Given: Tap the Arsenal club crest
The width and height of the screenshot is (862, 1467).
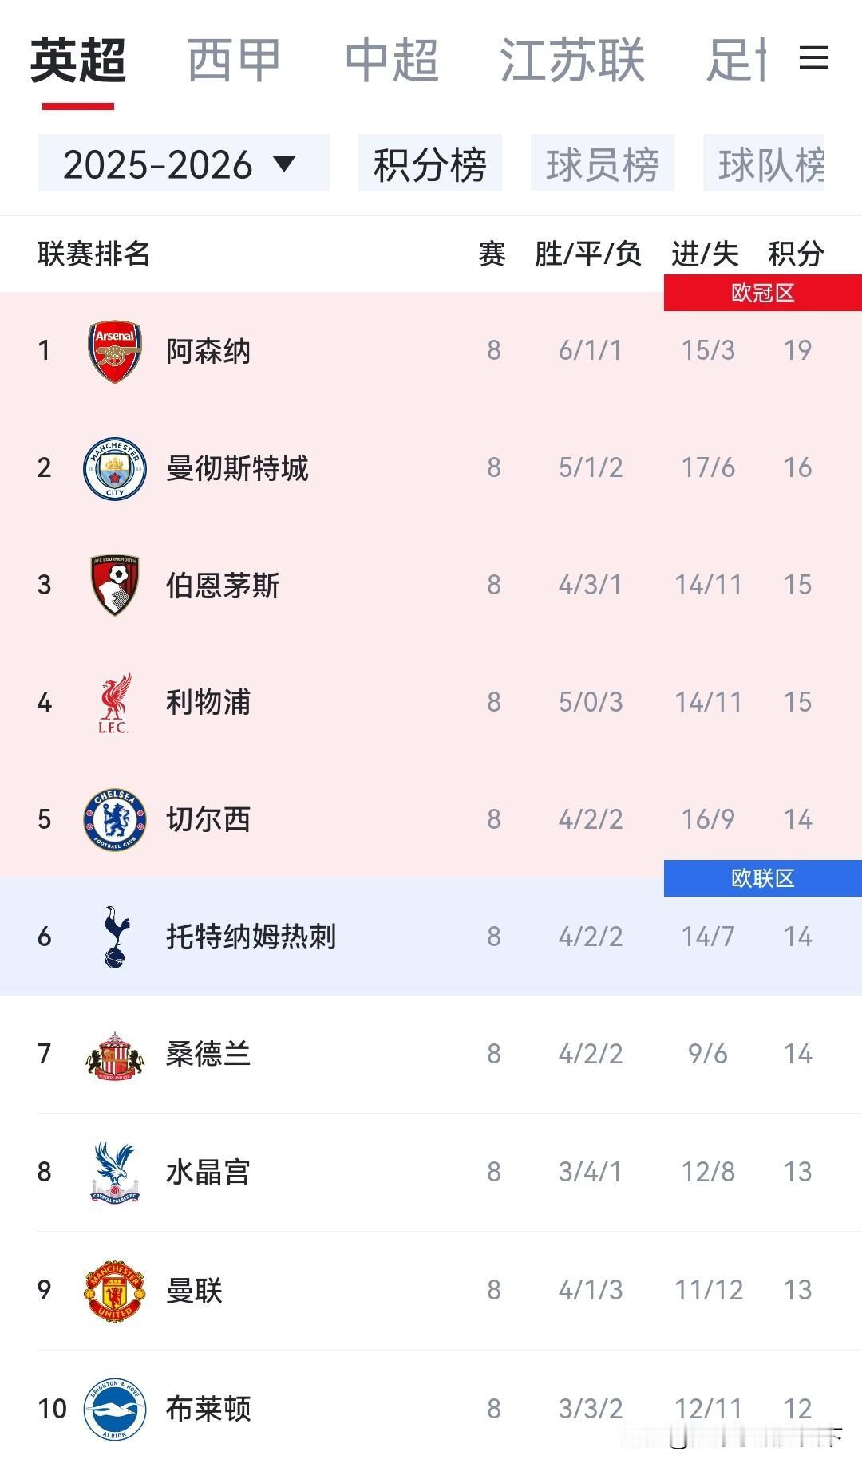Looking at the screenshot, I should (x=115, y=351).
